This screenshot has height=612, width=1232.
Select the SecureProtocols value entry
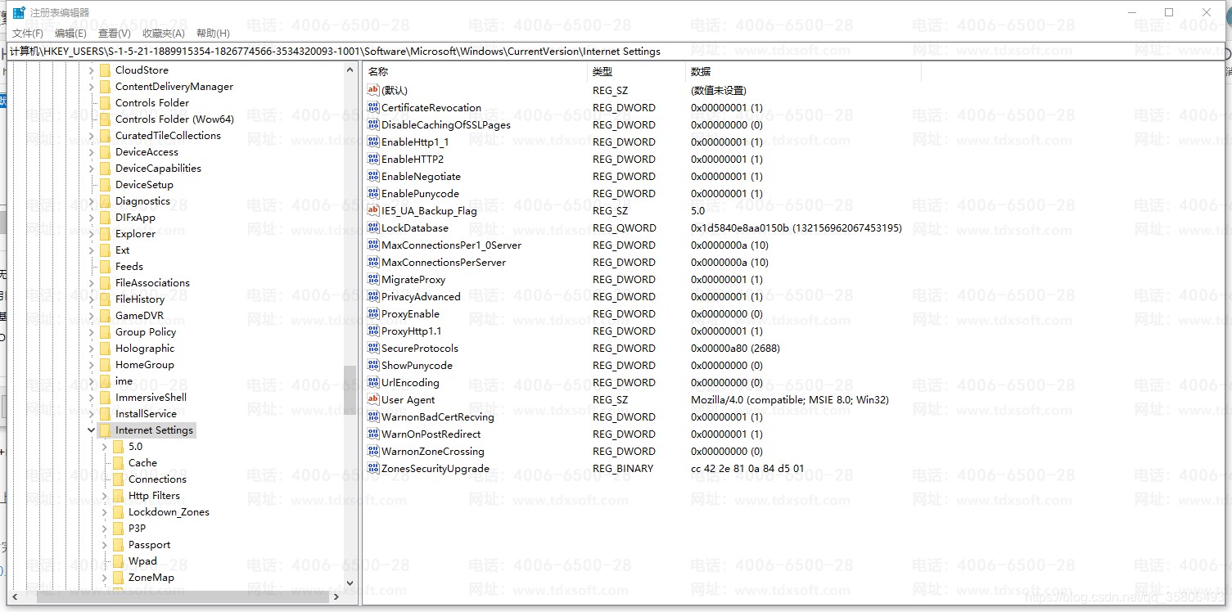point(419,349)
